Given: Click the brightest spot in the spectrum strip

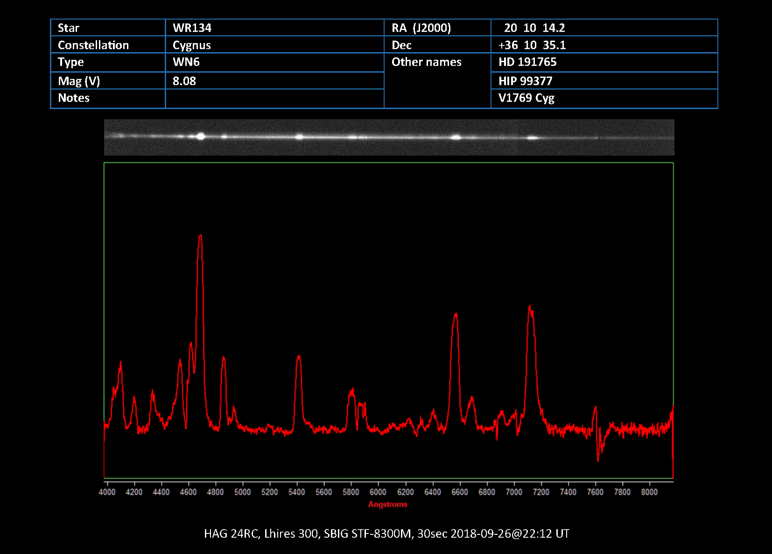Looking at the screenshot, I should click(x=201, y=136).
